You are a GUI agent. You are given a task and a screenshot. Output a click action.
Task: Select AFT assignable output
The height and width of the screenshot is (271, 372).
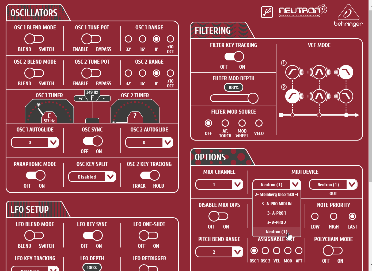click(299, 251)
